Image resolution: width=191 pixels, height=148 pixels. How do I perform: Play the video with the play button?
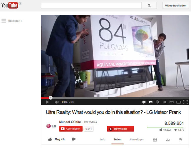point(47,102)
